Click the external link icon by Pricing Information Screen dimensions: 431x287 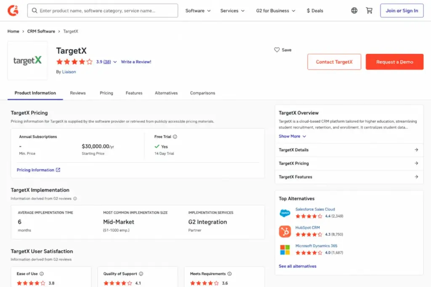tap(58, 170)
